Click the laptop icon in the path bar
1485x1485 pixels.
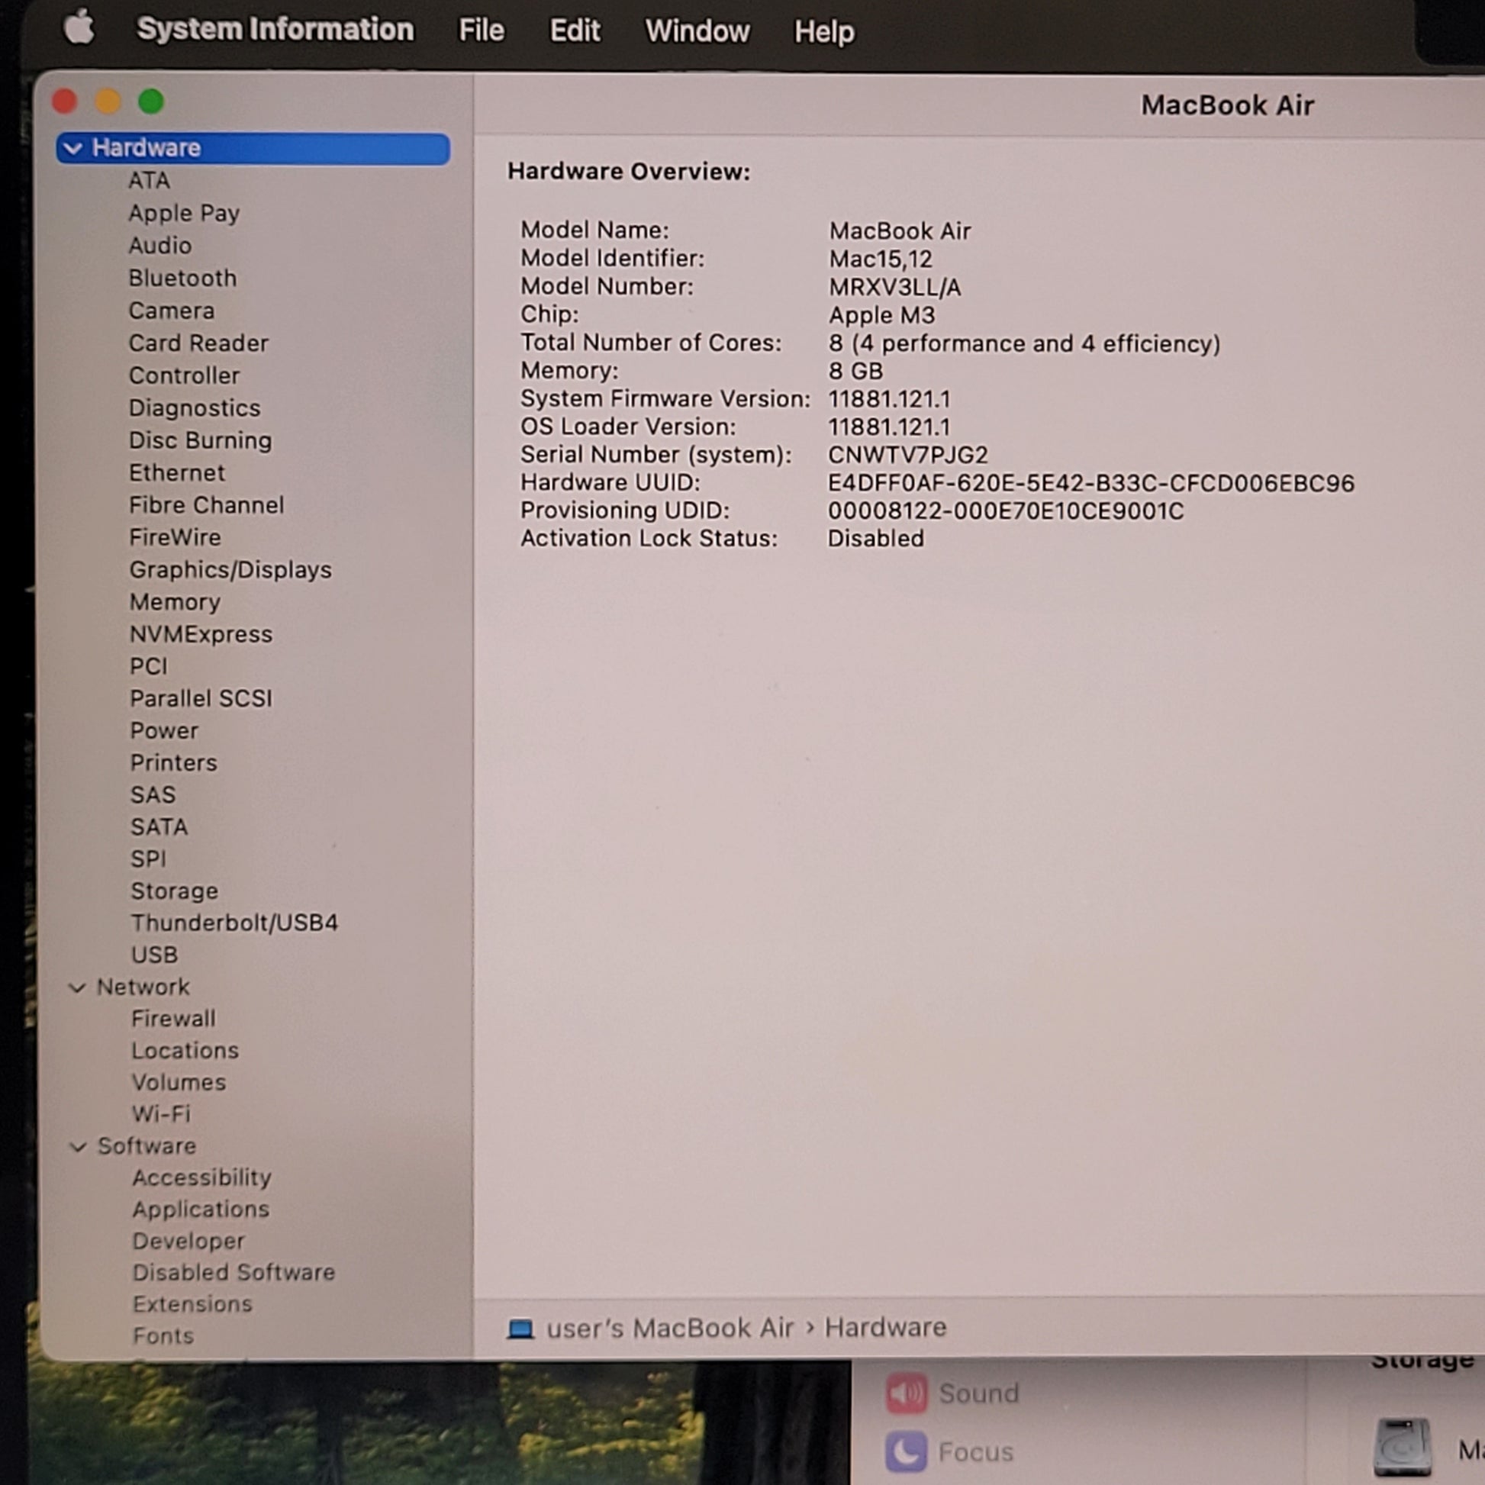(520, 1329)
